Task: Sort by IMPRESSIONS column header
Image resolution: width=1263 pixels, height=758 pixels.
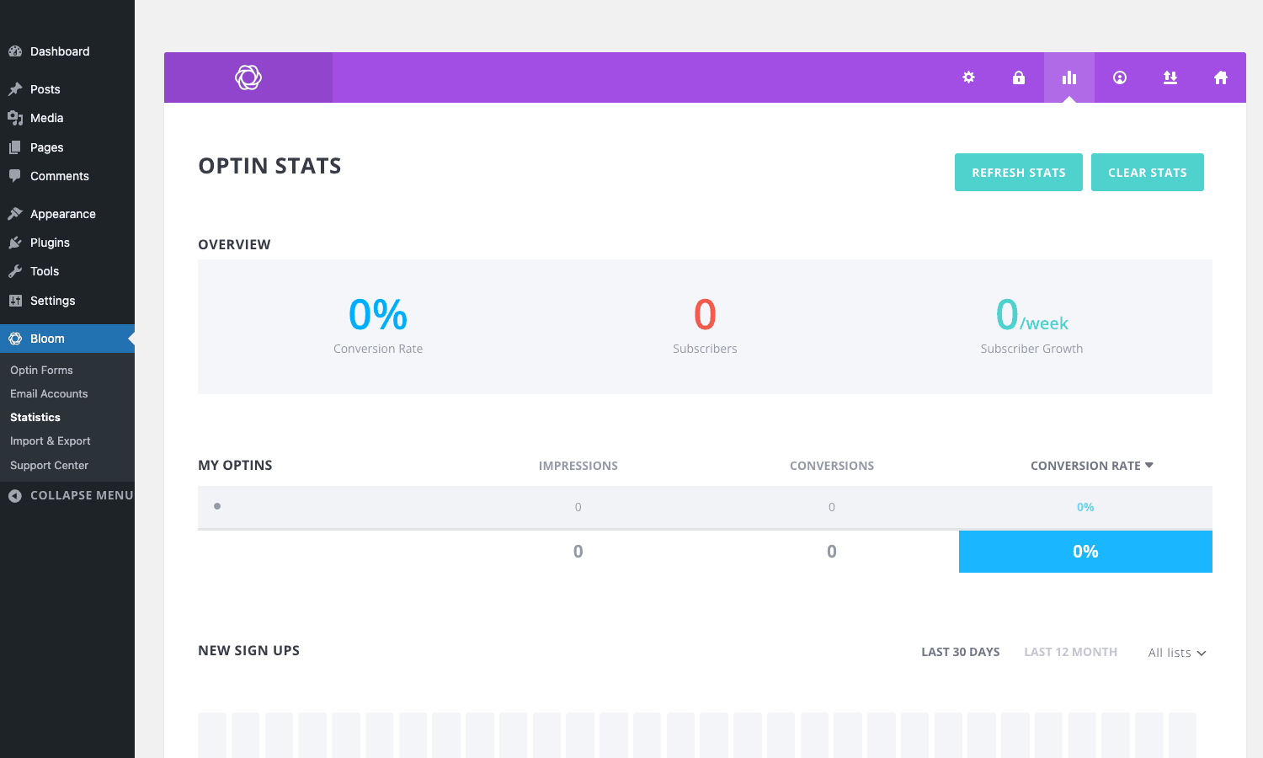Action: 578,466
